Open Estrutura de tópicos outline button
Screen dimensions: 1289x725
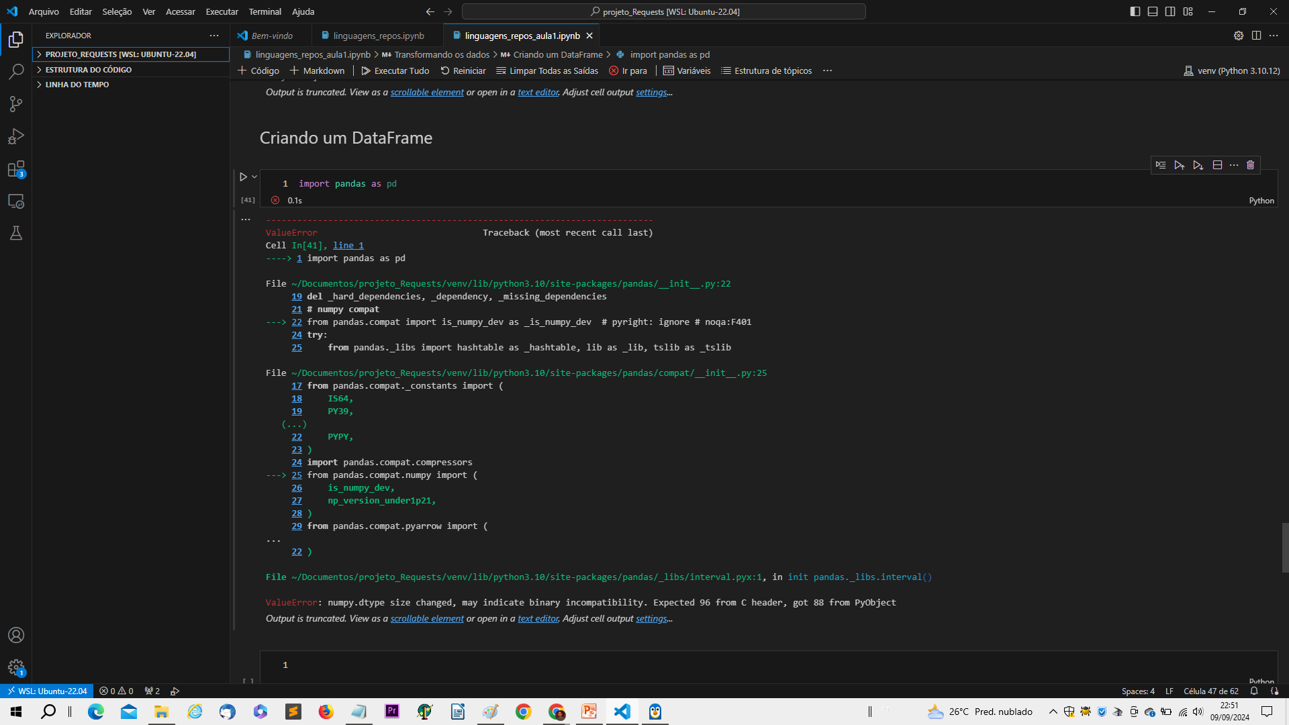pos(767,70)
